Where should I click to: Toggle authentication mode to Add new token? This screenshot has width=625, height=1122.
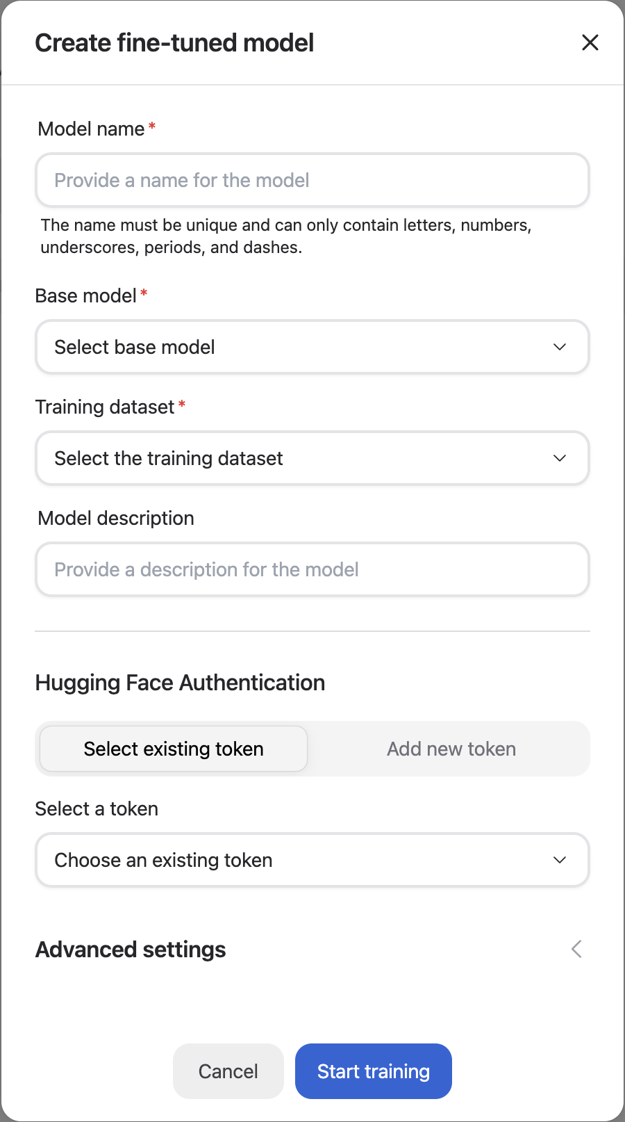[451, 749]
